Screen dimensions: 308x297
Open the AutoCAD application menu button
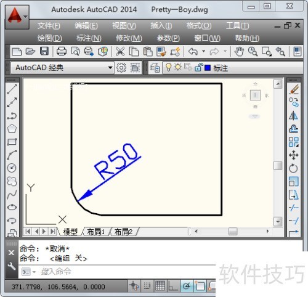coord(17,17)
